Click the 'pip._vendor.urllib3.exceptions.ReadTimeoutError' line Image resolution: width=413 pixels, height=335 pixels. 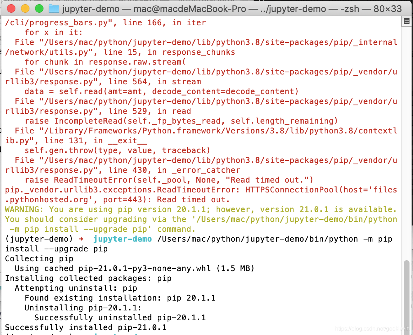click(x=201, y=190)
